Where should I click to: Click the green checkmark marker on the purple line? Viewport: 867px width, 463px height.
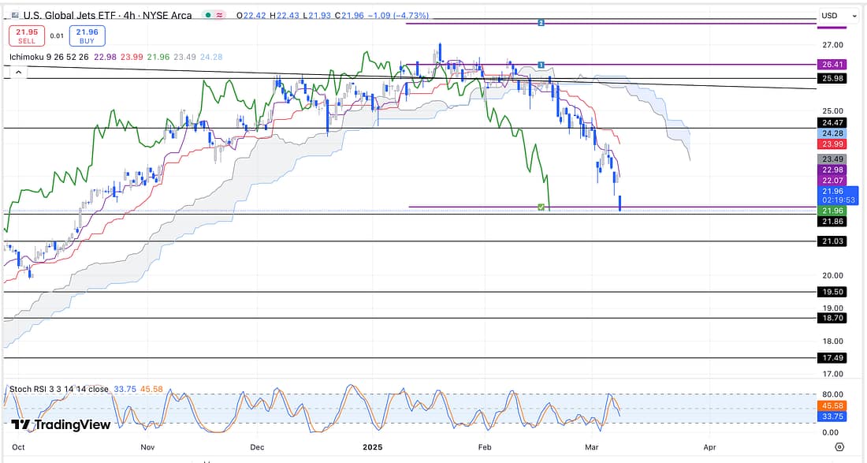(541, 207)
